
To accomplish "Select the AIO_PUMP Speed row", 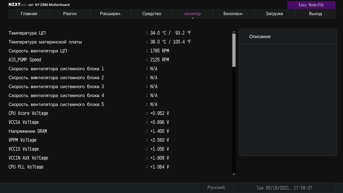I will point(25,60).
